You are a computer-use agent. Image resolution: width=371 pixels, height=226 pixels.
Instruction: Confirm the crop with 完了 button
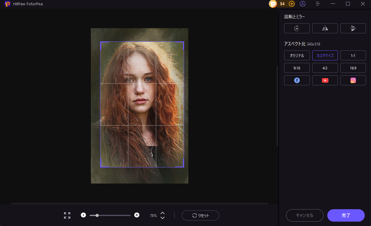click(x=346, y=215)
